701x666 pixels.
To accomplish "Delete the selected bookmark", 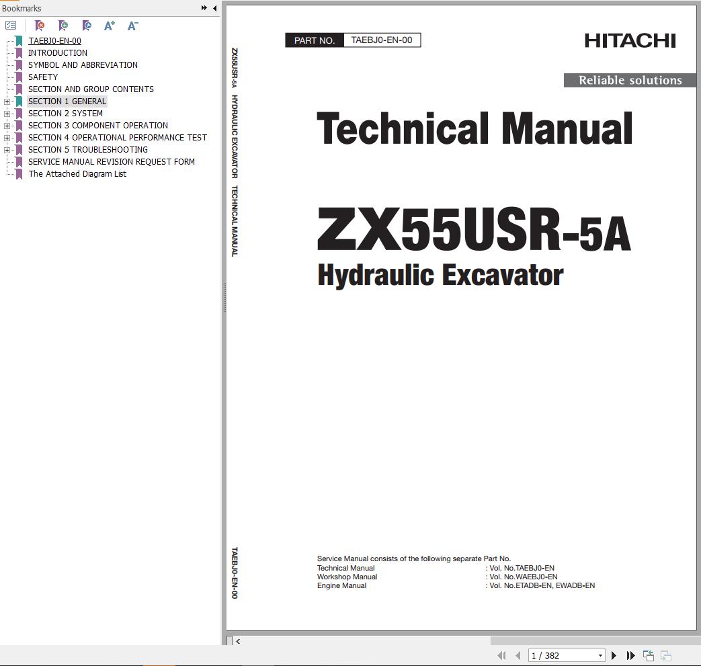I will [x=40, y=26].
